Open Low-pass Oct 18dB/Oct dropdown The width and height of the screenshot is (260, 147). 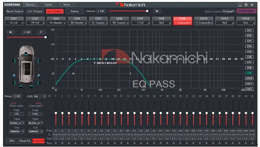coord(36,131)
